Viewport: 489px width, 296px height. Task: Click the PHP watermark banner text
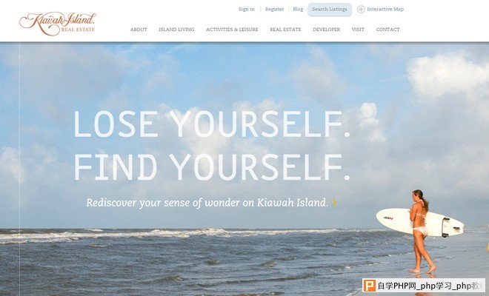(x=430, y=286)
